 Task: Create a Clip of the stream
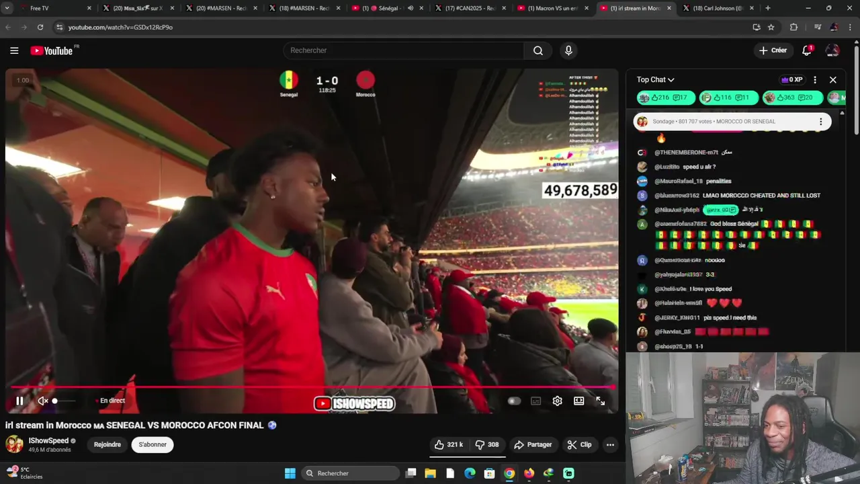(579, 444)
